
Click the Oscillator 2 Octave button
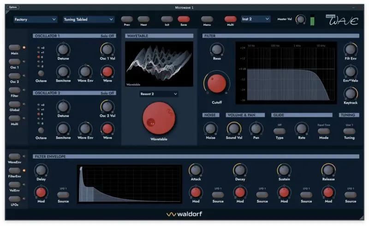point(41,130)
